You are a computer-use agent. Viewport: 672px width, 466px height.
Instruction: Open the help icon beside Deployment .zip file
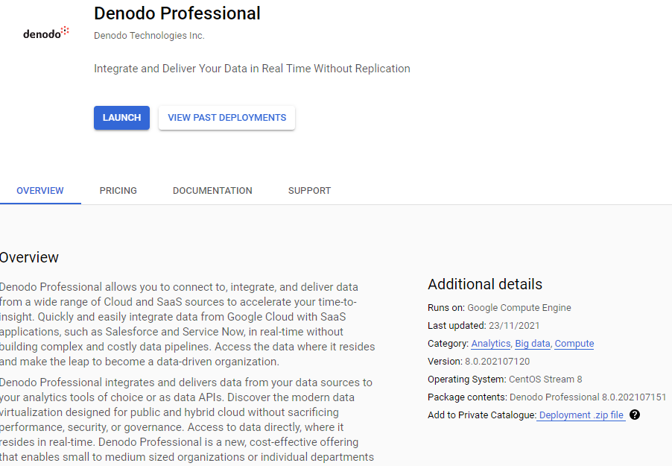click(x=635, y=415)
